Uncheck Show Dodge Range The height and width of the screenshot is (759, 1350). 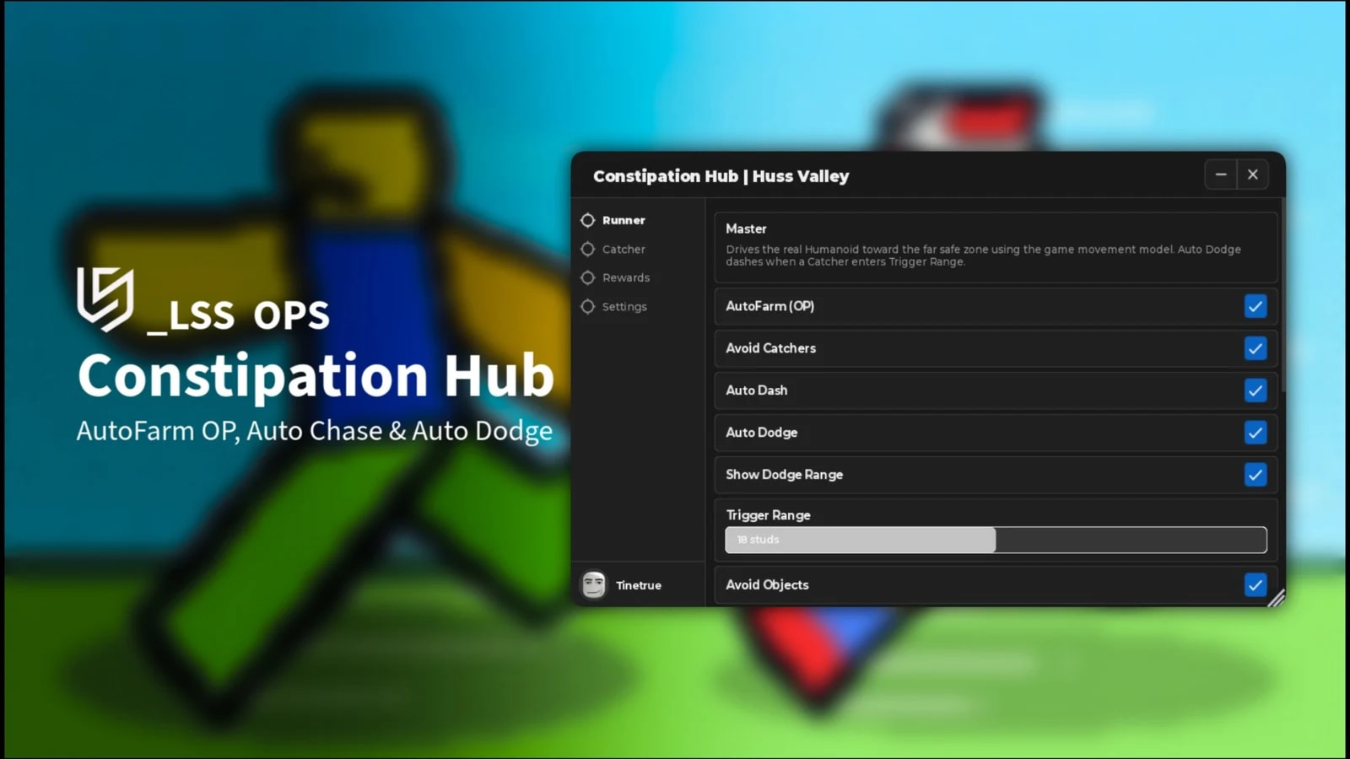(x=1255, y=475)
